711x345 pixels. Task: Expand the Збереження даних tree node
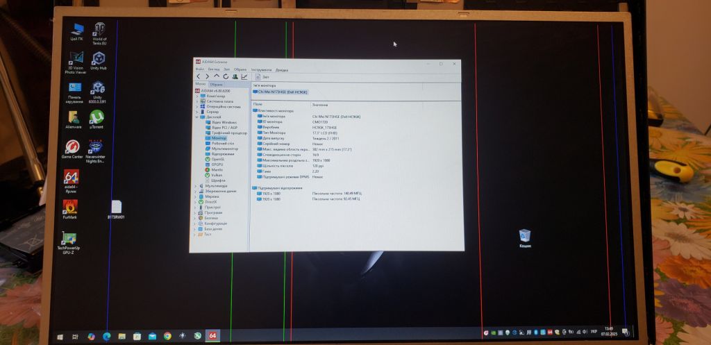[196, 192]
